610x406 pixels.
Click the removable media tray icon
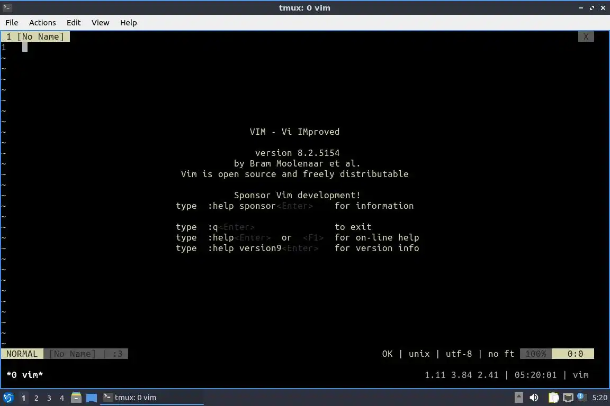click(518, 397)
